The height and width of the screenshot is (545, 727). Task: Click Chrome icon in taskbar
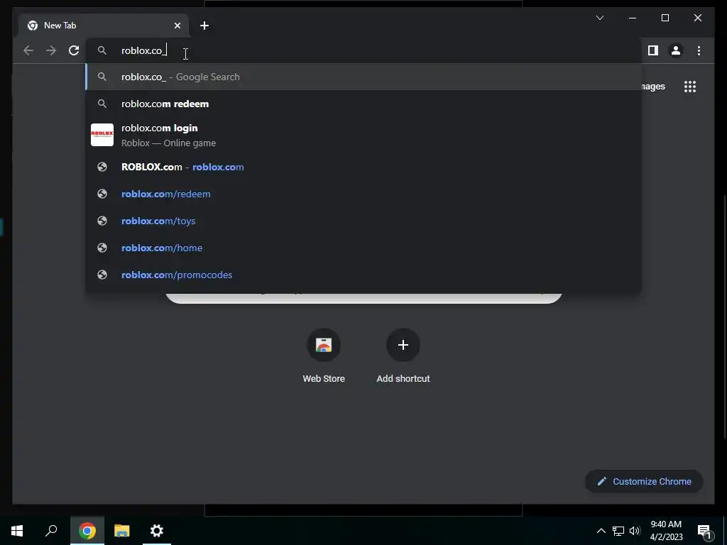pyautogui.click(x=87, y=531)
